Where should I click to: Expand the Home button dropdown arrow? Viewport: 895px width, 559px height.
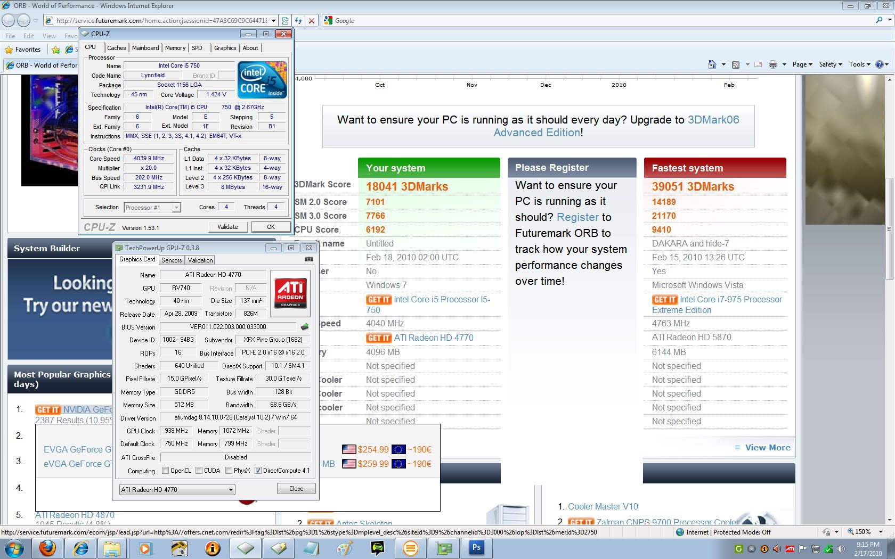[x=723, y=64]
